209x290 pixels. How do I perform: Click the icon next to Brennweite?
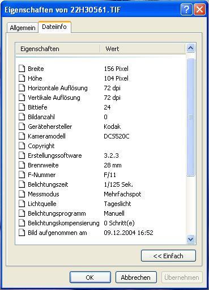pos(22,165)
